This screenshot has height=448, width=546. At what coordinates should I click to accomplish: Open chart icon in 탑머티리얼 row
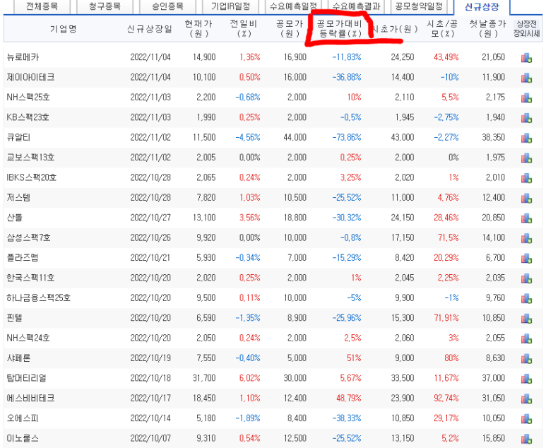526,379
